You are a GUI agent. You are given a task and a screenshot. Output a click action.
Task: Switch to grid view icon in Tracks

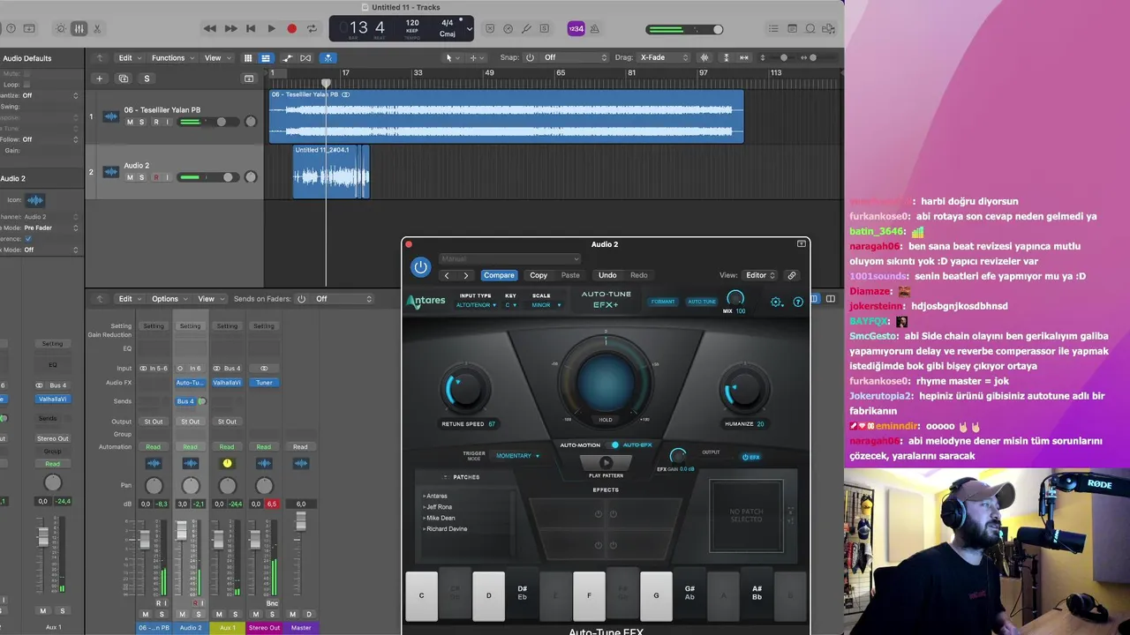(248, 58)
